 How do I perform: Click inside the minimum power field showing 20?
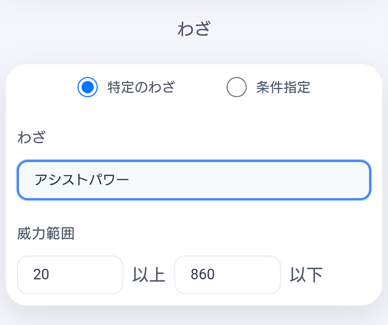pos(70,275)
